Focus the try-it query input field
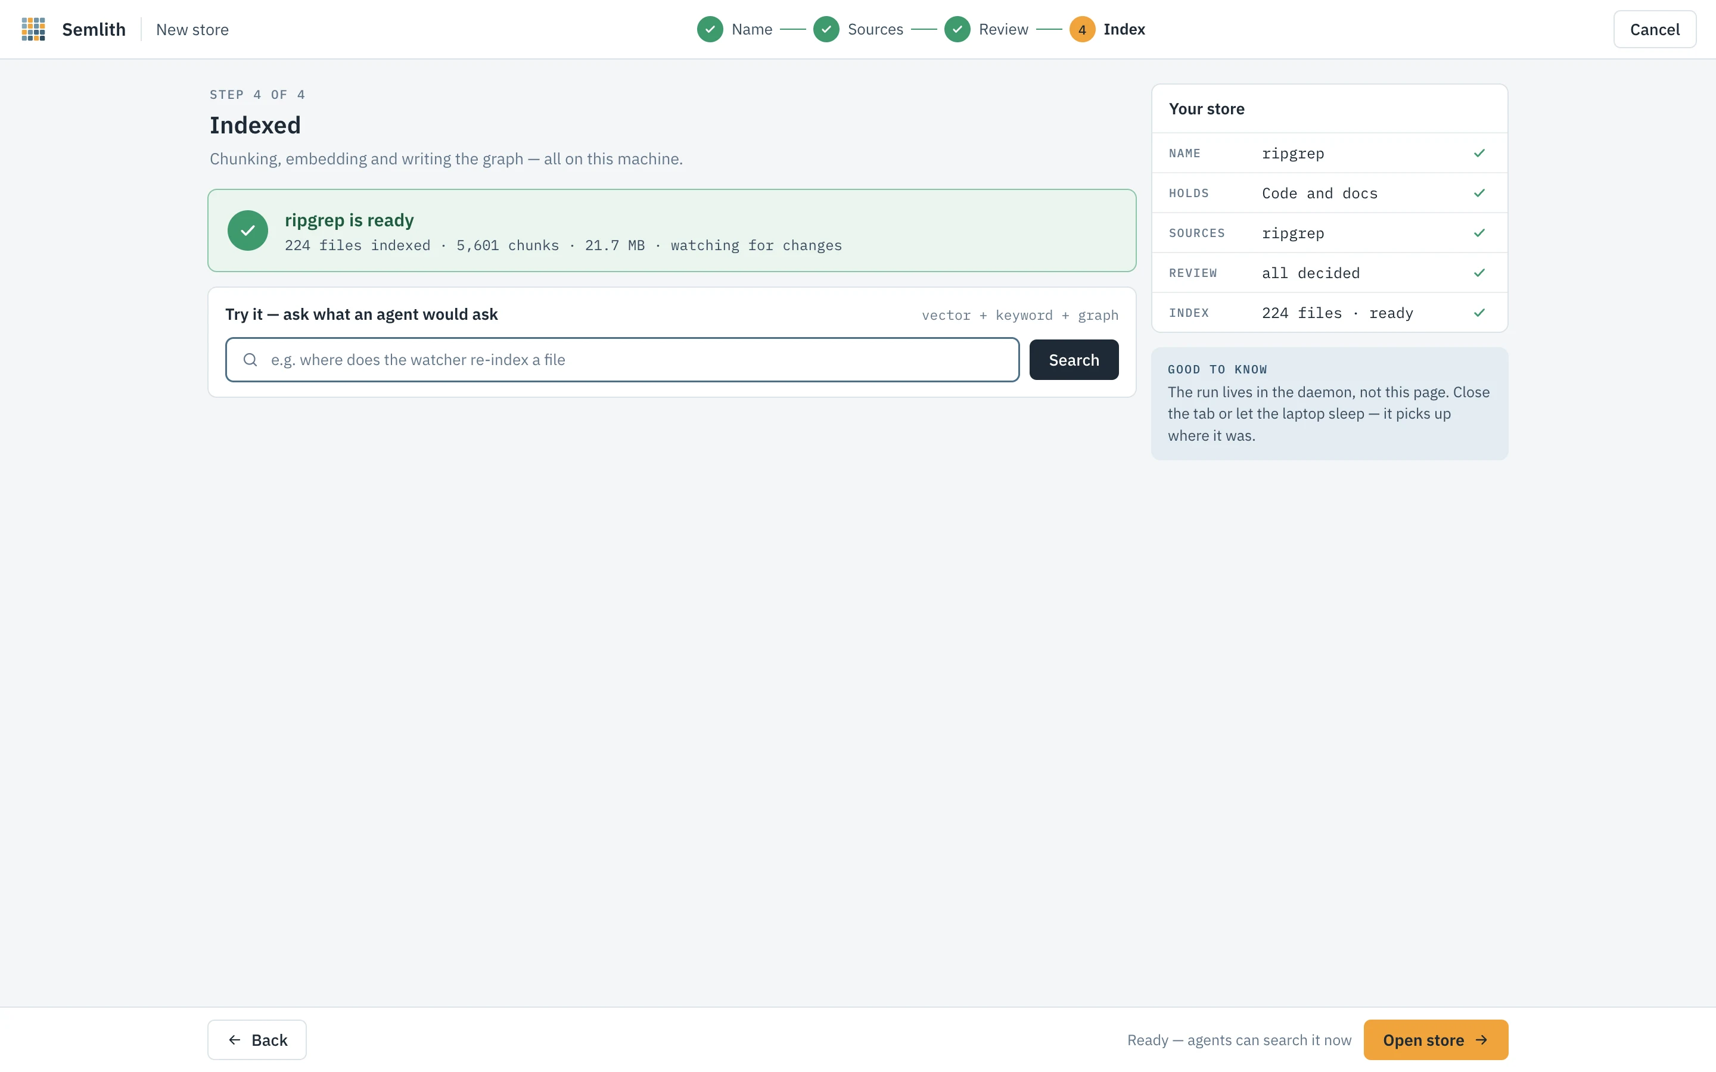Image resolution: width=1716 pixels, height=1072 pixels. click(x=622, y=360)
